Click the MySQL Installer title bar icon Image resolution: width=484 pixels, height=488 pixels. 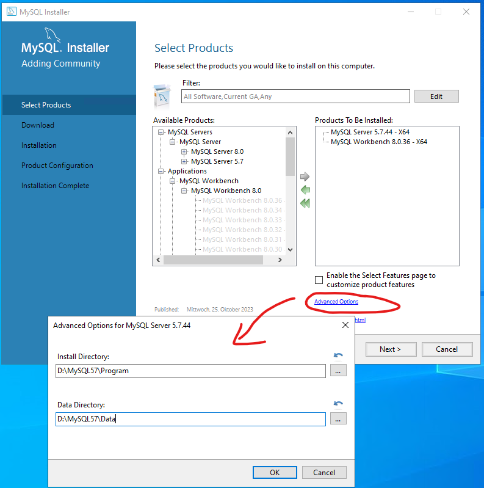tap(12, 12)
